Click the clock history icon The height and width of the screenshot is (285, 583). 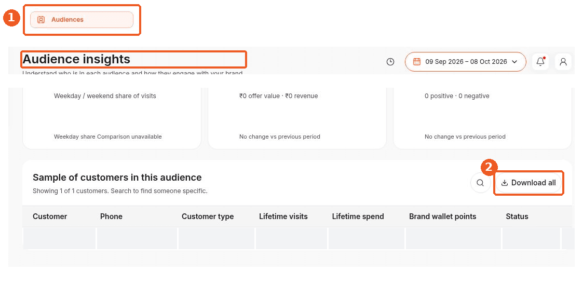point(390,62)
